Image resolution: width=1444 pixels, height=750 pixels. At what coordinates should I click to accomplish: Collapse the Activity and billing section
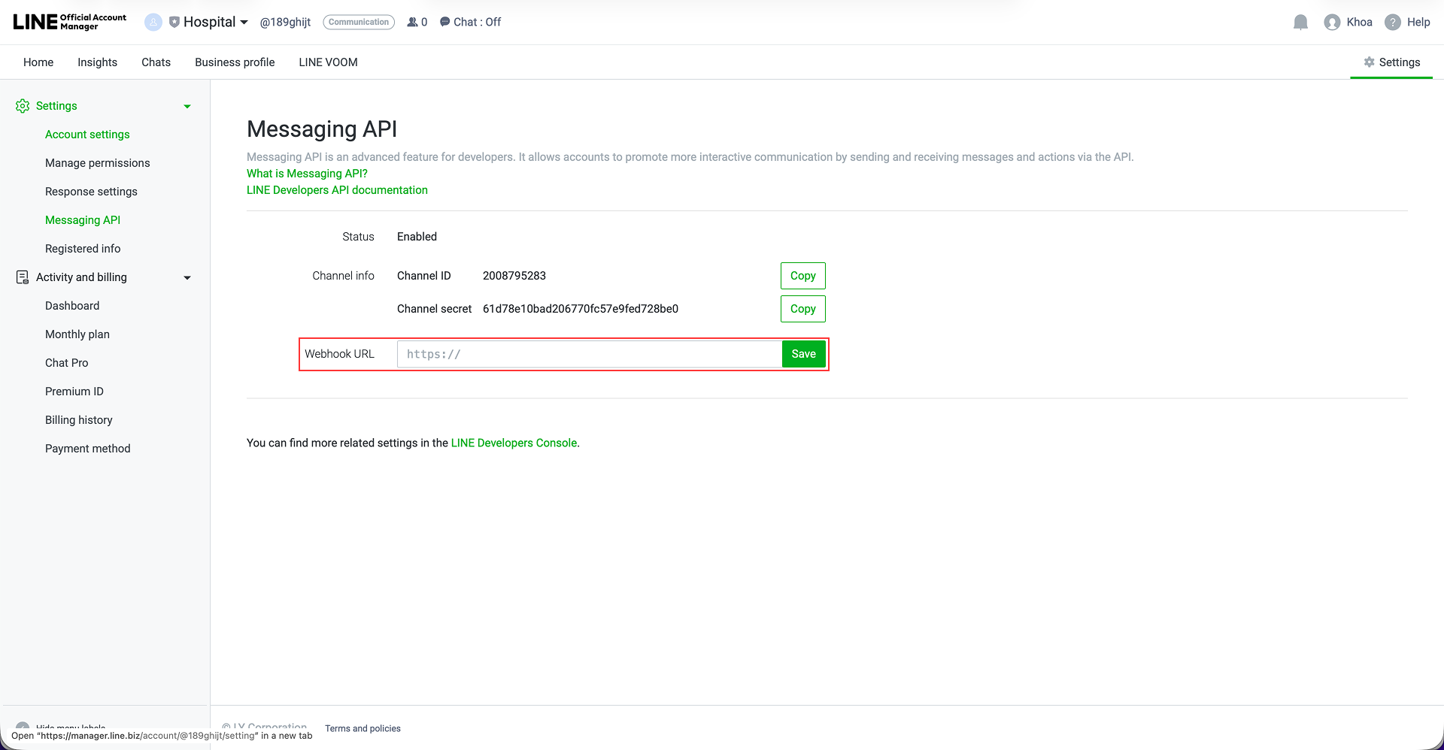click(x=187, y=277)
